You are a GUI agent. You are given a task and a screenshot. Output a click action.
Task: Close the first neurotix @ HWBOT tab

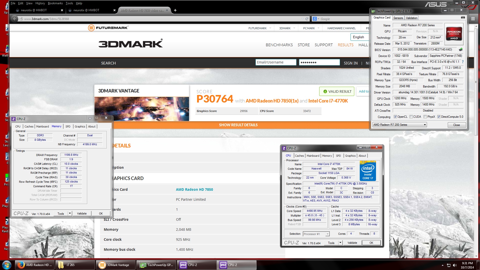click(x=62, y=10)
